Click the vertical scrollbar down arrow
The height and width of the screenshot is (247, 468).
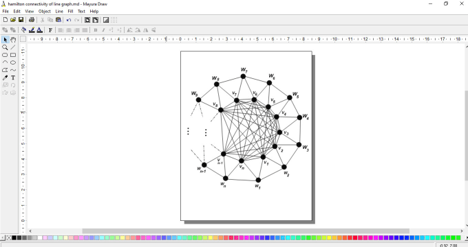(x=467, y=225)
